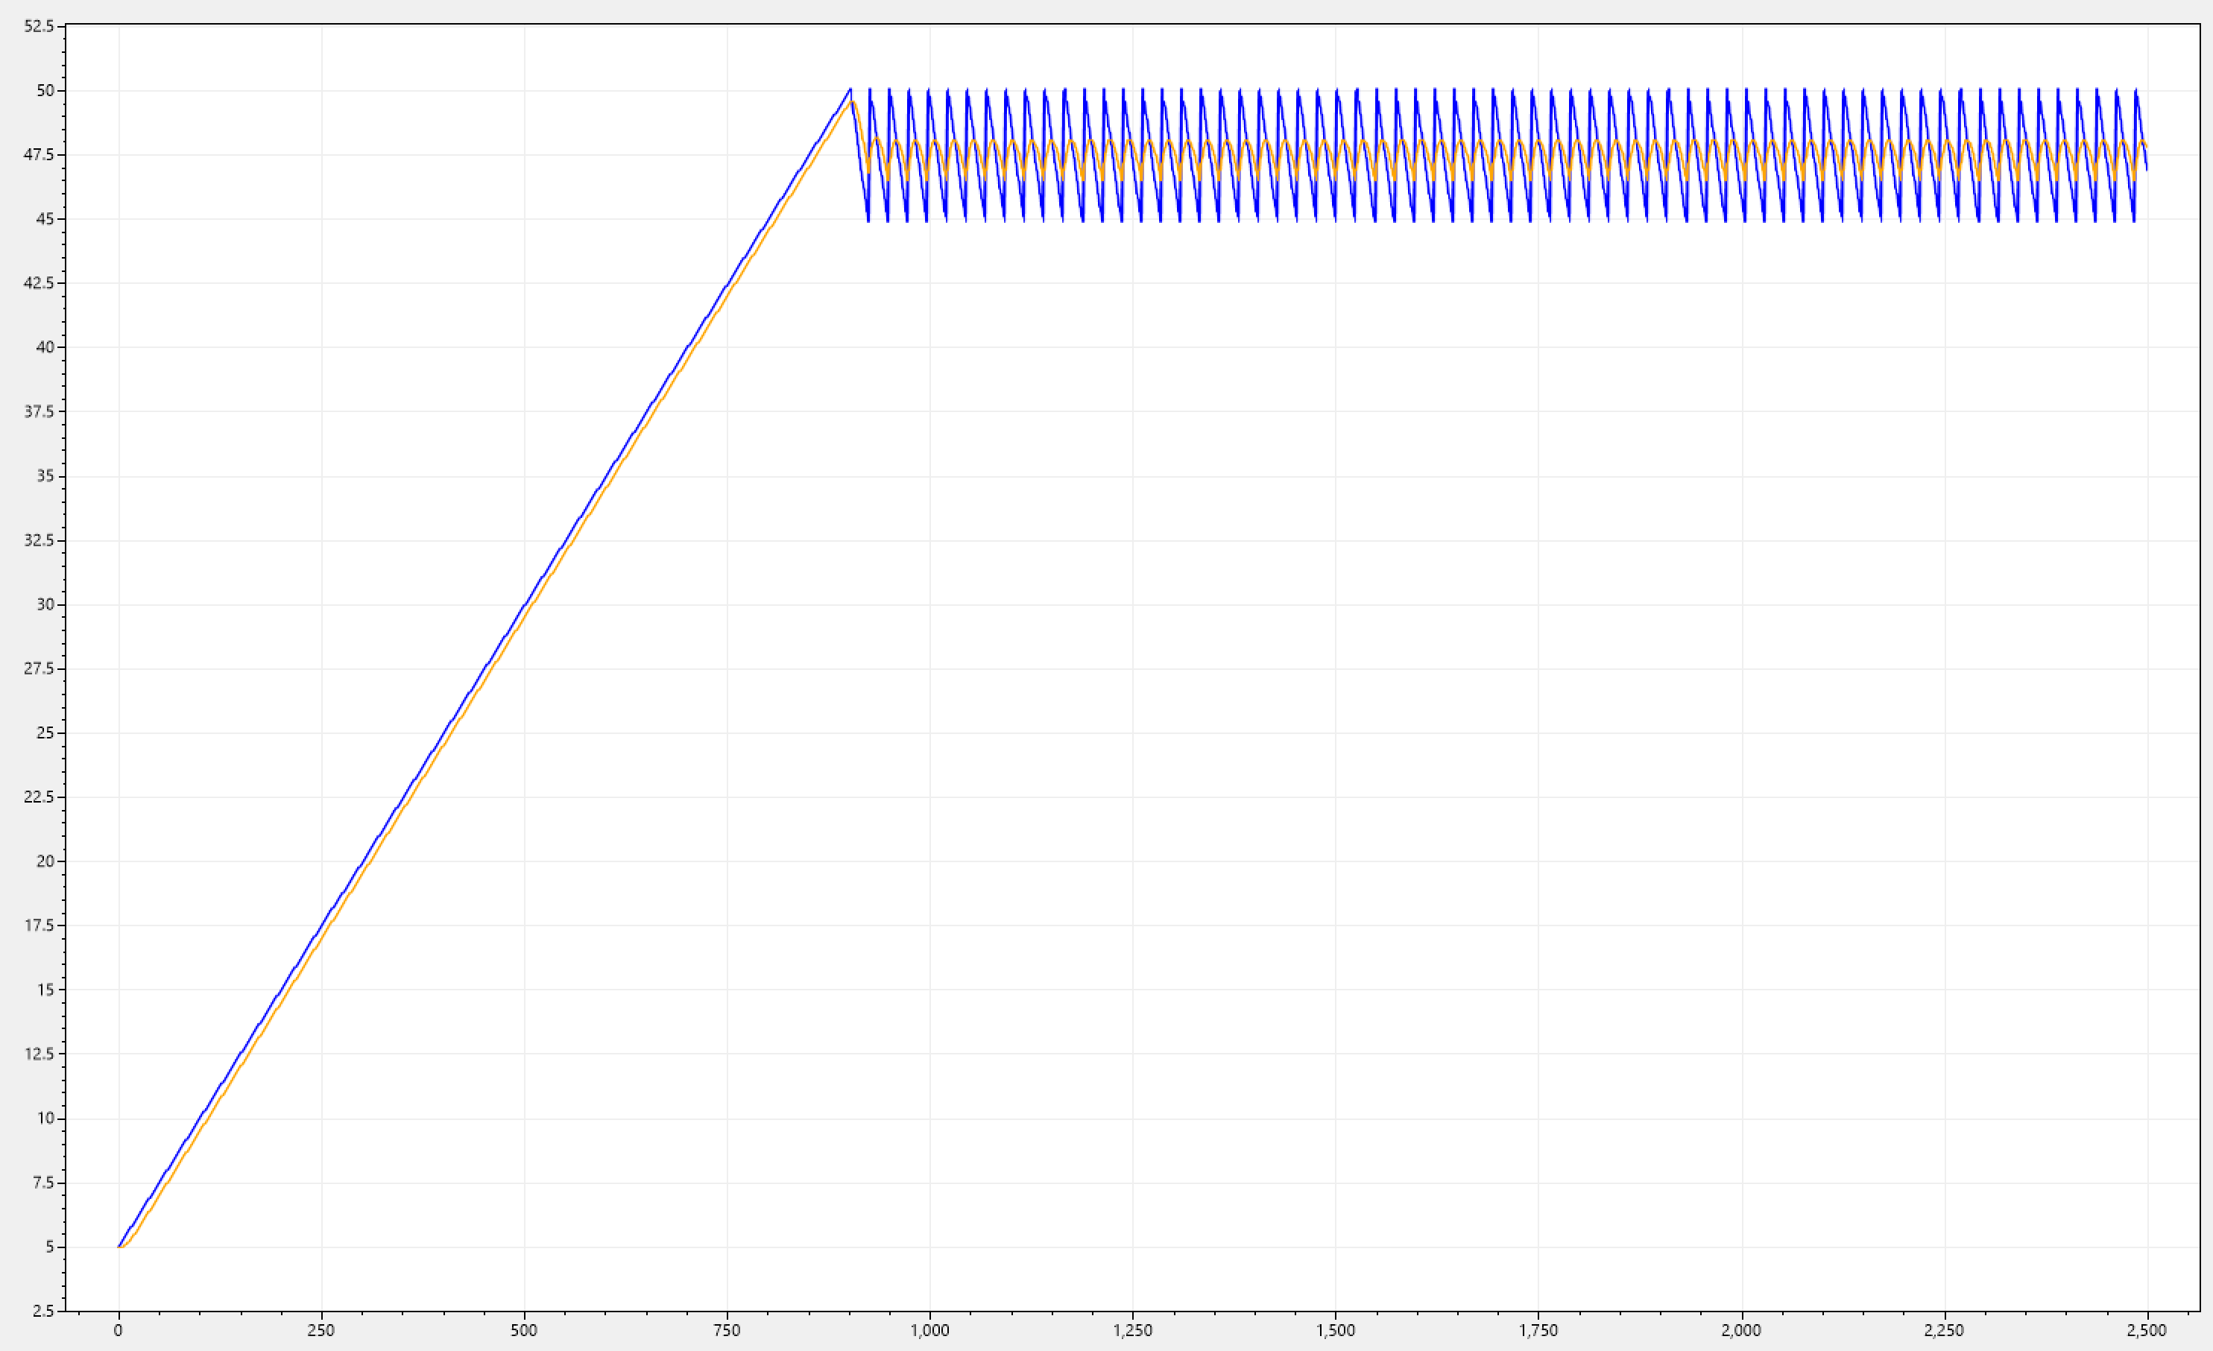Click the y-axis label 20
Viewport: 2213px width, 1351px height.
(45, 861)
